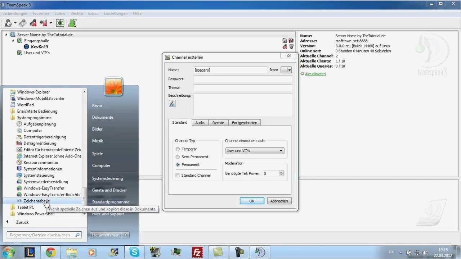461x259 pixels.
Task: Open Systeminformationen from Start menu
Action: (43, 169)
